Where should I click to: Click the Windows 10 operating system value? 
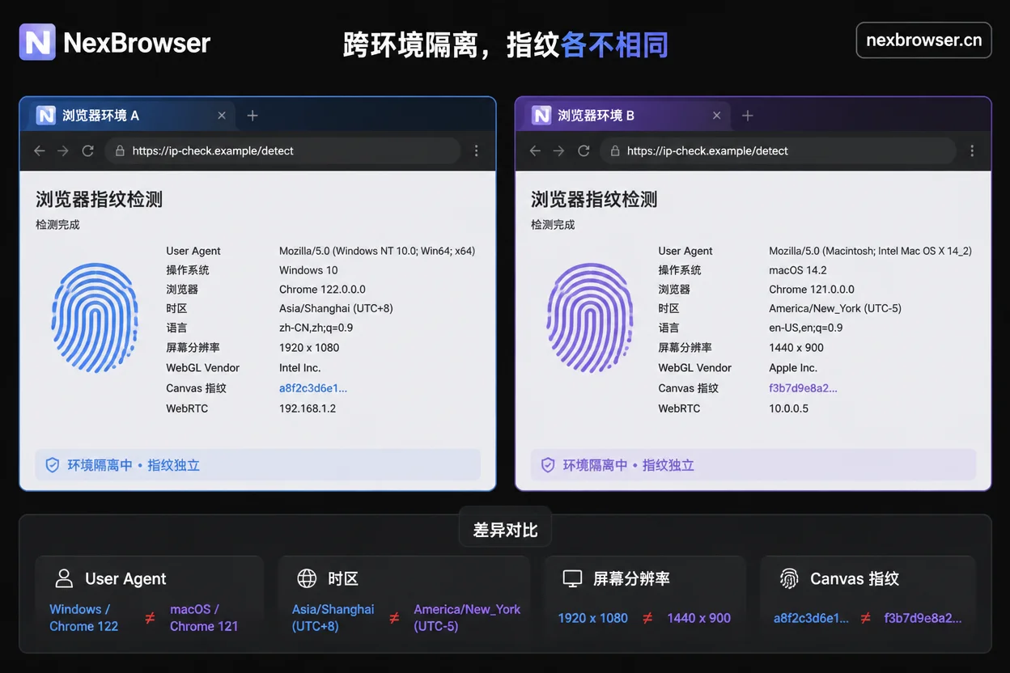coord(308,270)
